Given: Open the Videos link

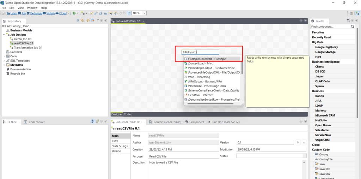Looking at the screenshot, I should pyautogui.click(x=51, y=13).
